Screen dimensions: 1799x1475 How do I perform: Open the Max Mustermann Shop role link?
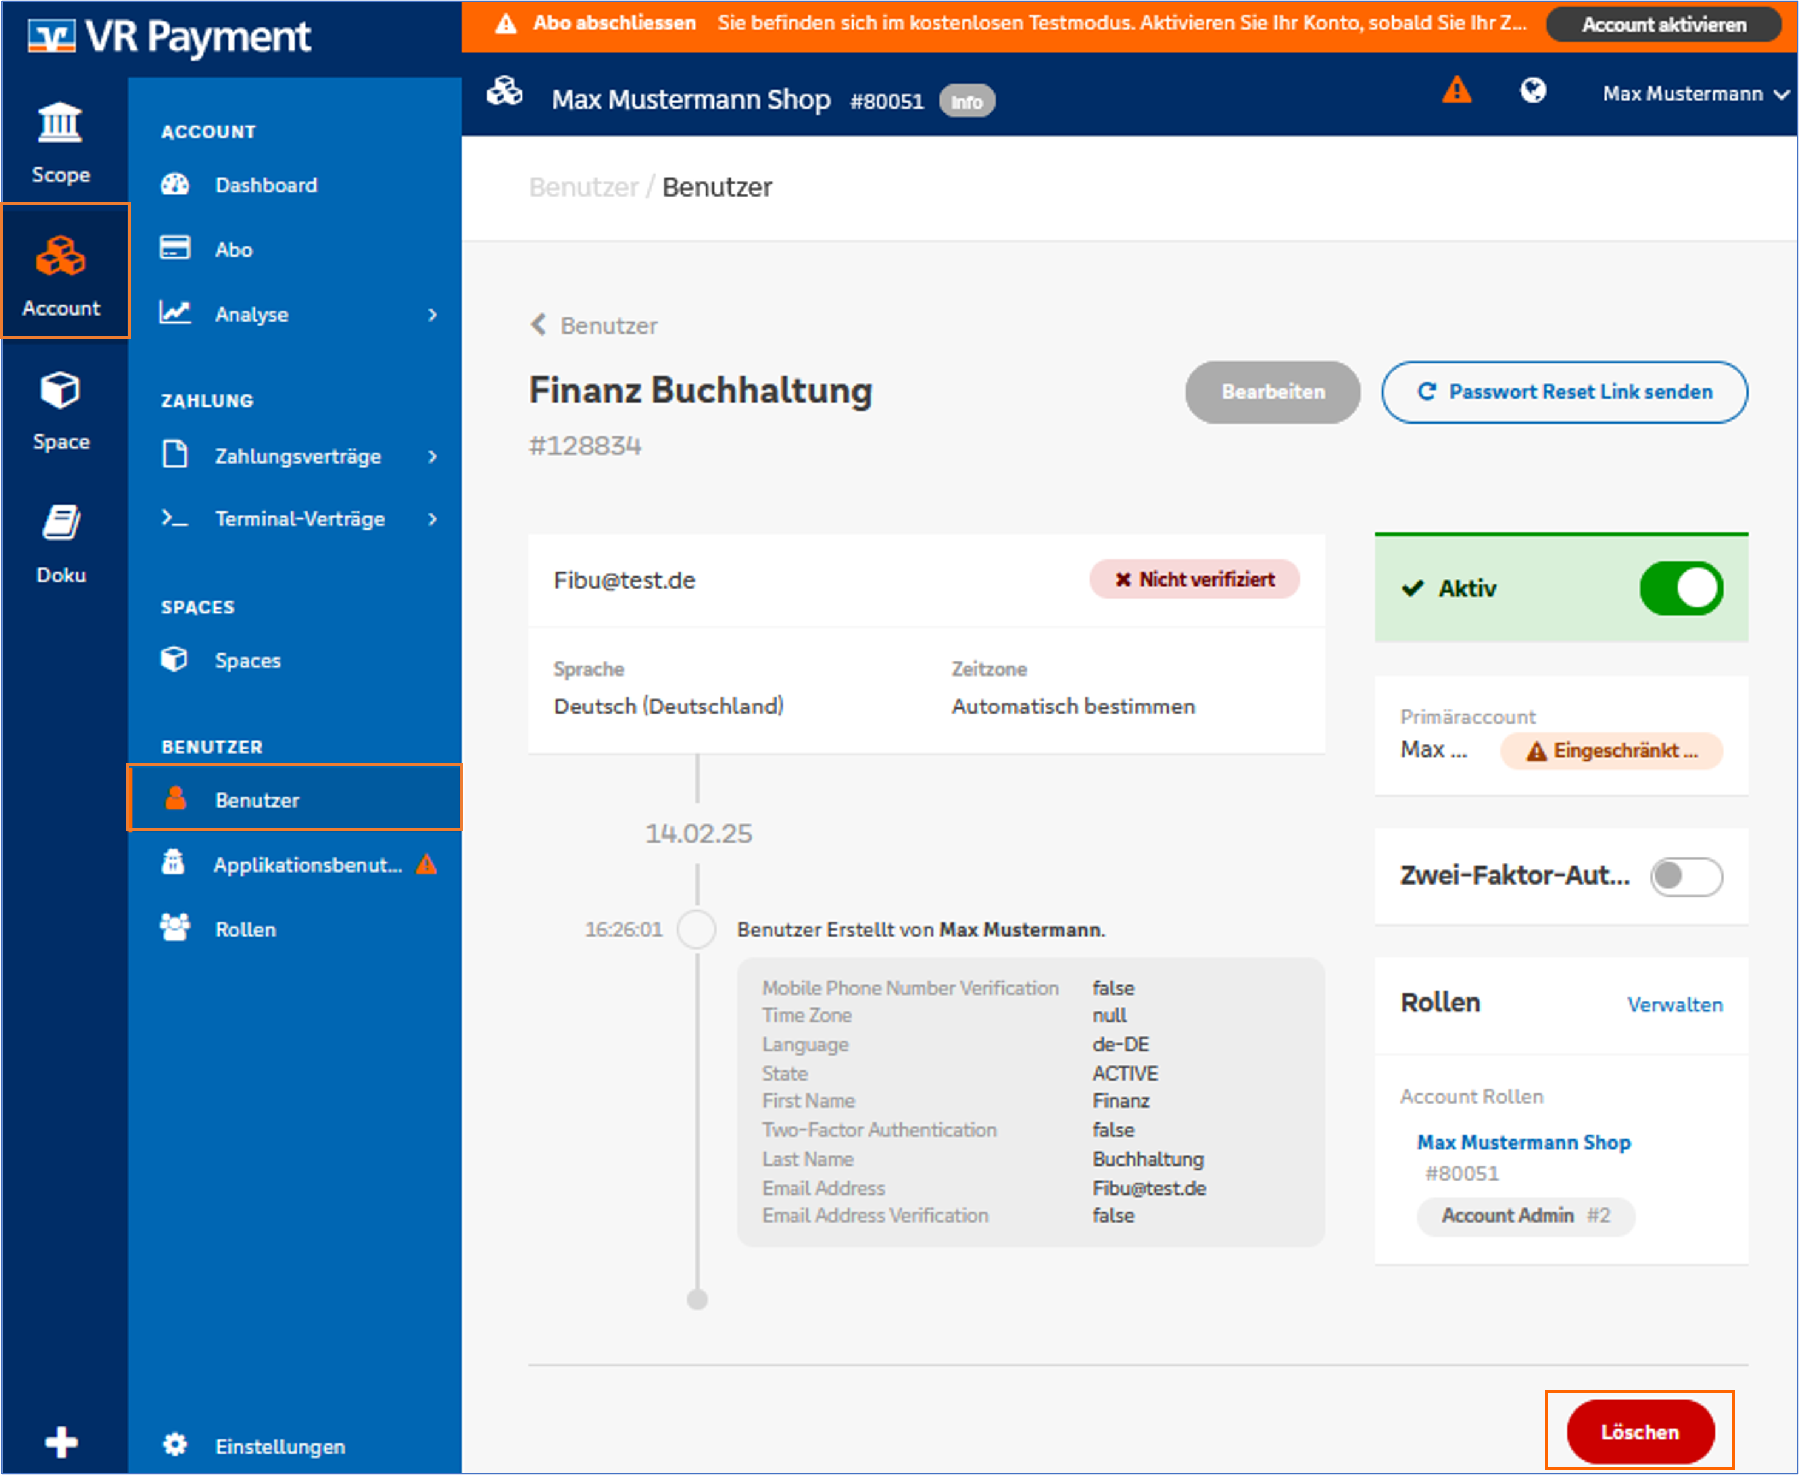tap(1523, 1142)
